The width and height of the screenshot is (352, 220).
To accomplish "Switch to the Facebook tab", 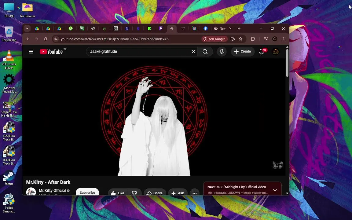I will coord(205,28).
